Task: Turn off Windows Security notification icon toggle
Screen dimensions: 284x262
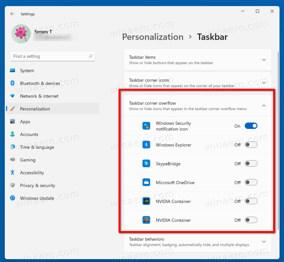Action: pyautogui.click(x=251, y=126)
